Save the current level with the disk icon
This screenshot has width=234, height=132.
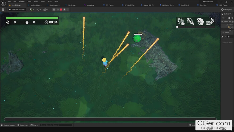pos(3,9)
